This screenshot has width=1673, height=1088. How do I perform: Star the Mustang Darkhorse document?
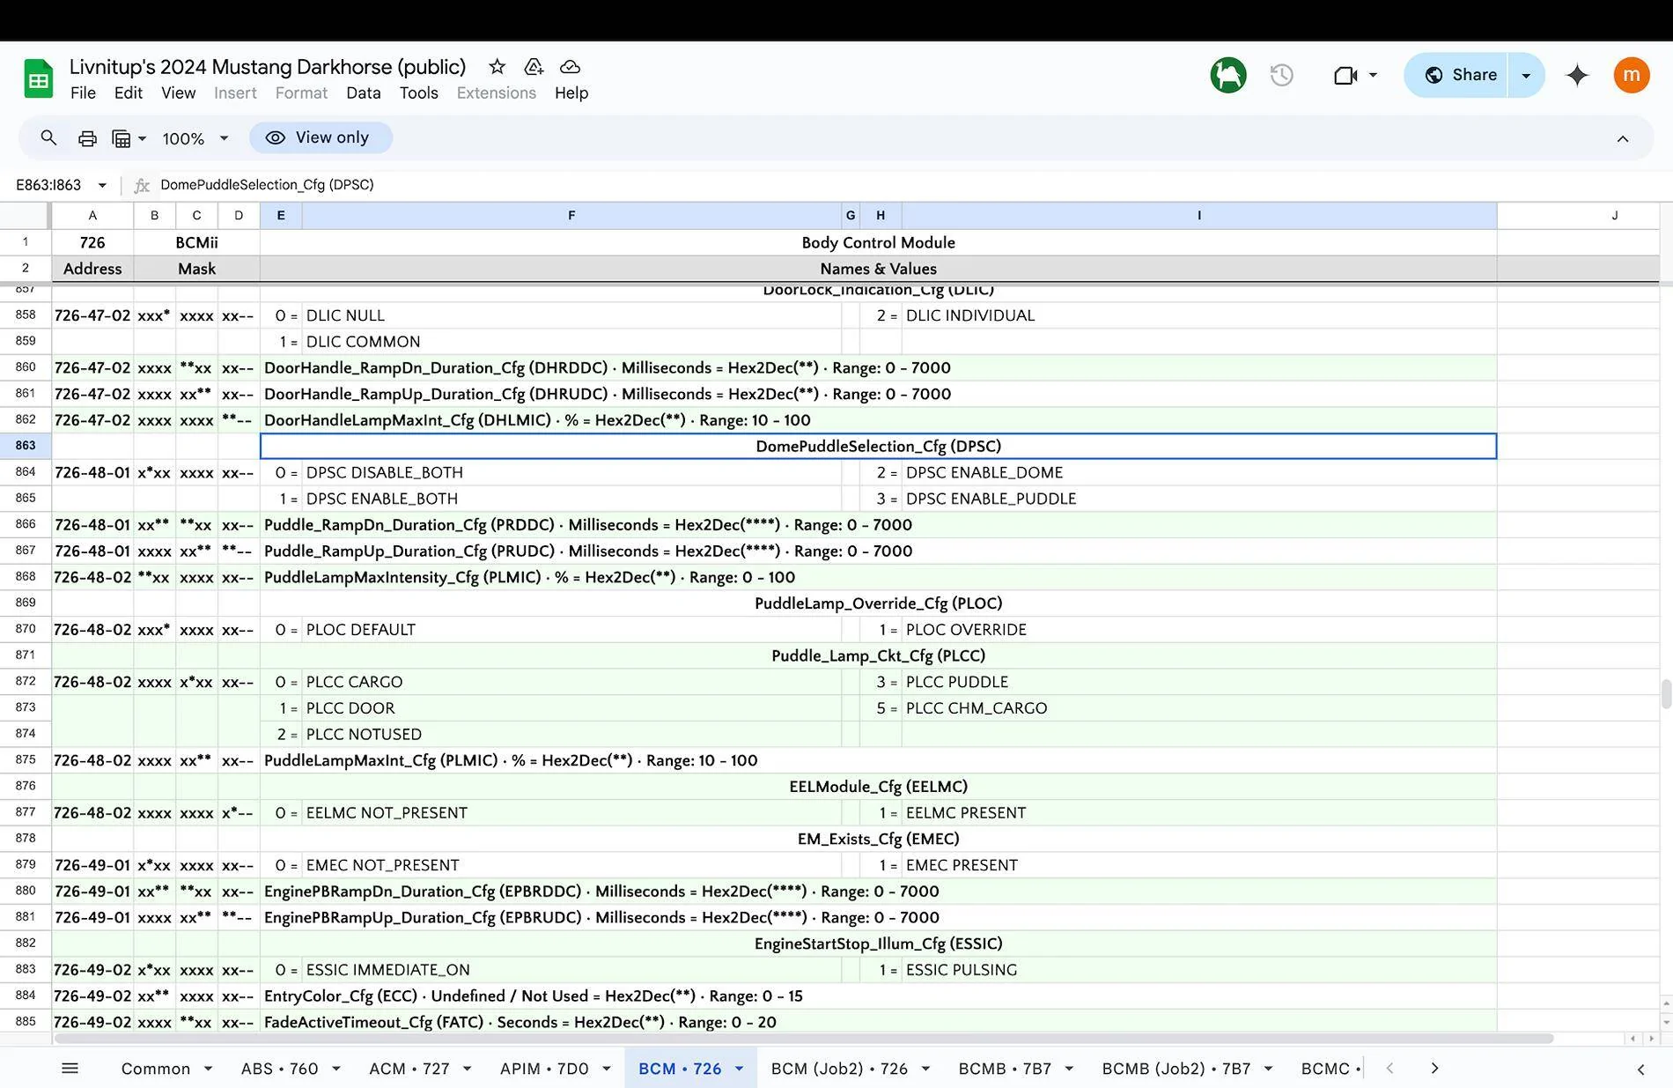pyautogui.click(x=497, y=67)
